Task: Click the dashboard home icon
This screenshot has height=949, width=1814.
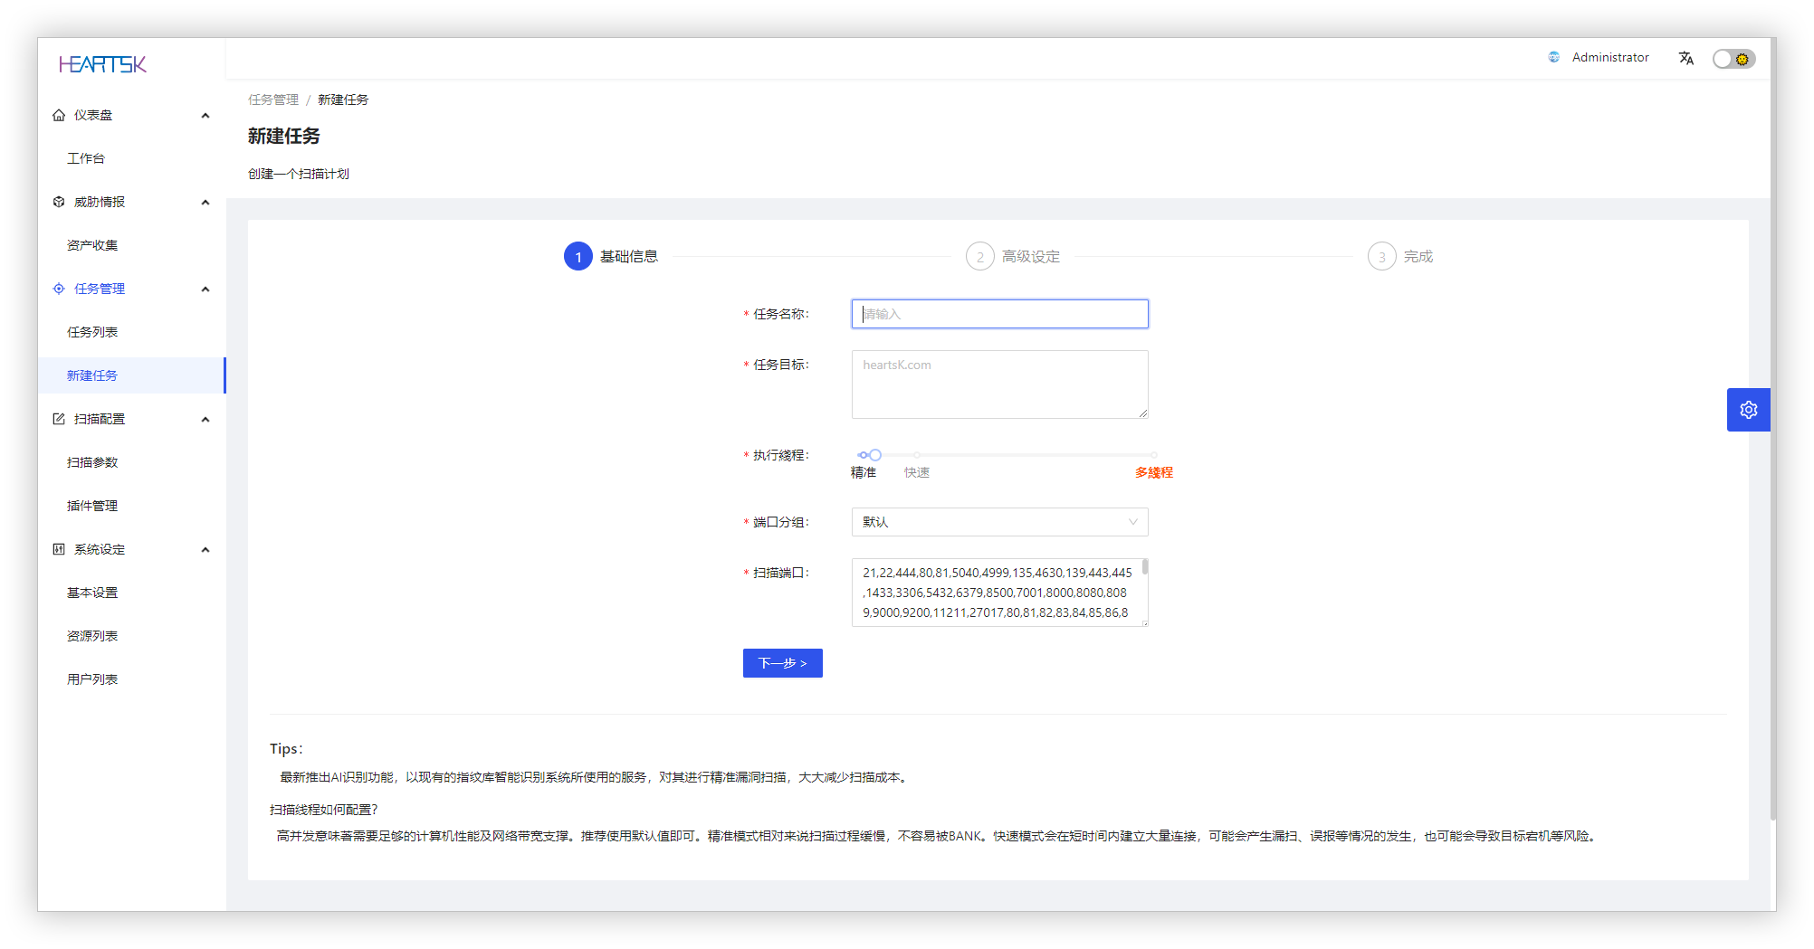Action: coord(59,115)
